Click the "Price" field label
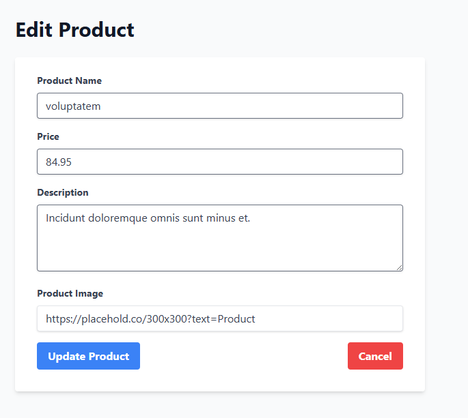The width and height of the screenshot is (468, 418). 48,136
